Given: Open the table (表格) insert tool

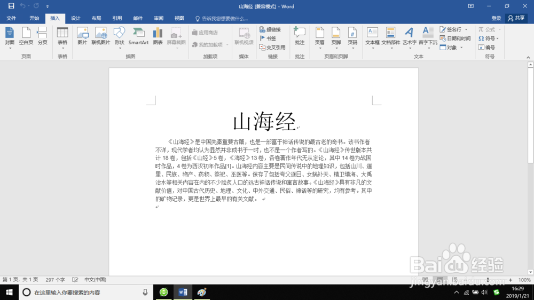Looking at the screenshot, I should click(62, 37).
